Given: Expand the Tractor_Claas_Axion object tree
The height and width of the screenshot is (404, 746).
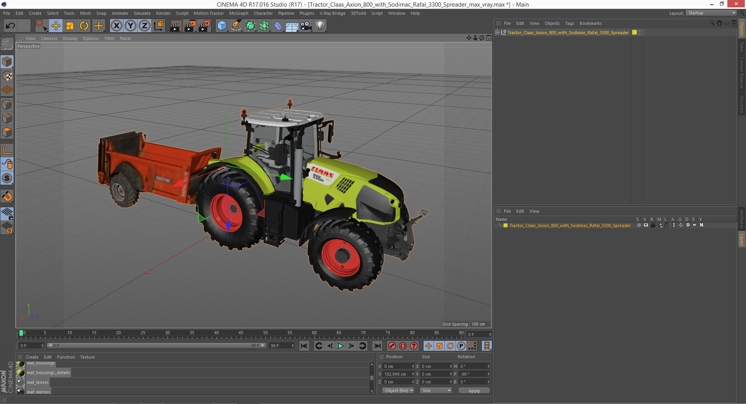Looking at the screenshot, I should tap(497, 33).
